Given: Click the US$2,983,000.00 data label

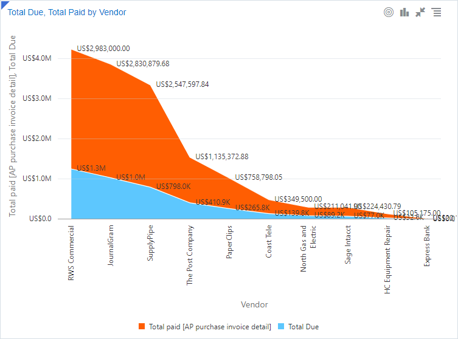Looking at the screenshot, I should click(x=103, y=49).
